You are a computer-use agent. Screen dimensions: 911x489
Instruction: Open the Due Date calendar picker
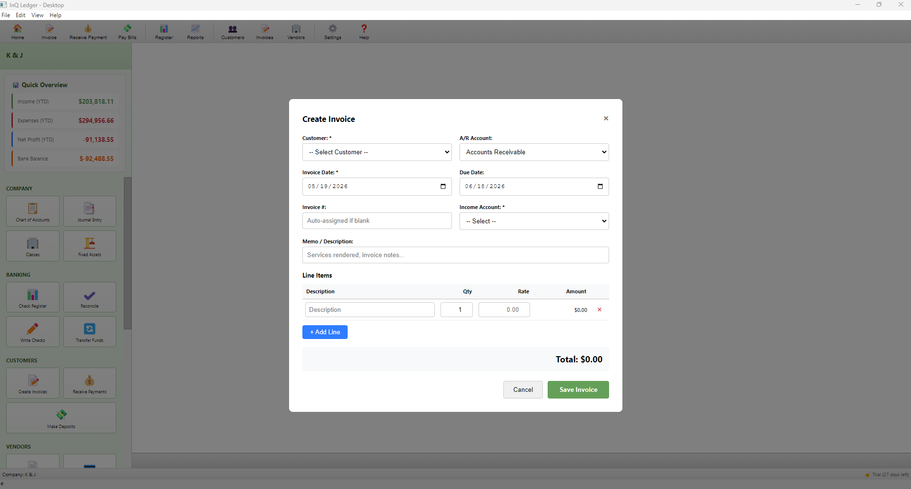tap(600, 186)
